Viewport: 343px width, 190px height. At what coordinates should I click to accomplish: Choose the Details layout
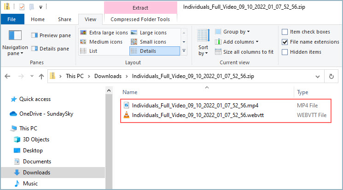tap(155, 51)
